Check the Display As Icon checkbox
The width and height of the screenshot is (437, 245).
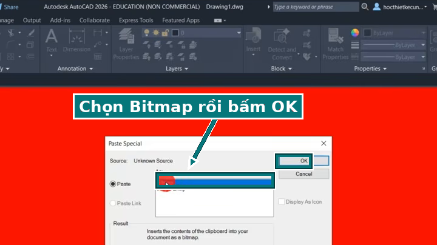click(282, 201)
